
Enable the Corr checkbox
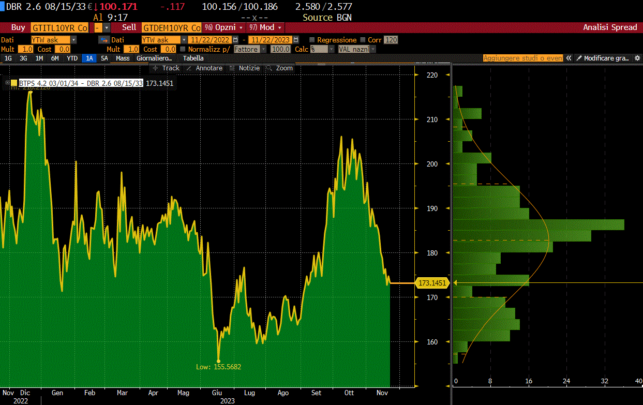(x=363, y=40)
